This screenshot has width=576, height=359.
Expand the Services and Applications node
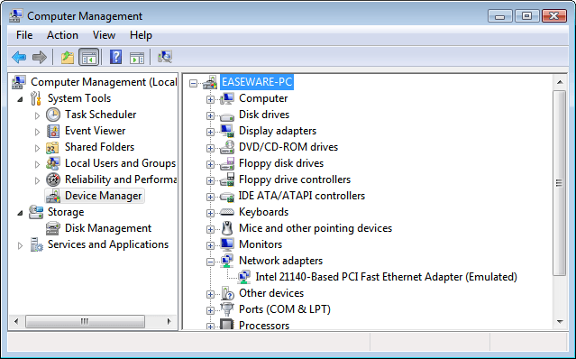click(x=20, y=245)
